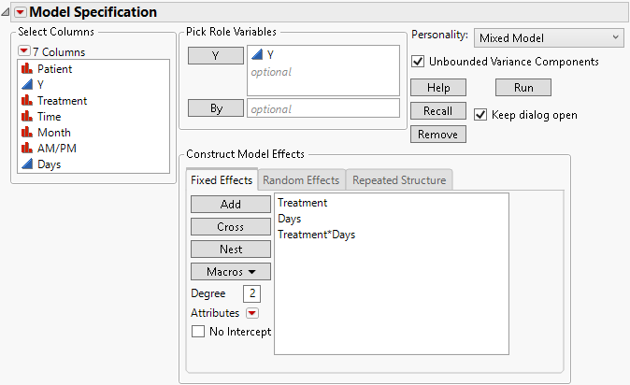Click the Time column nominal icon
This screenshot has height=385, width=630.
(26, 117)
